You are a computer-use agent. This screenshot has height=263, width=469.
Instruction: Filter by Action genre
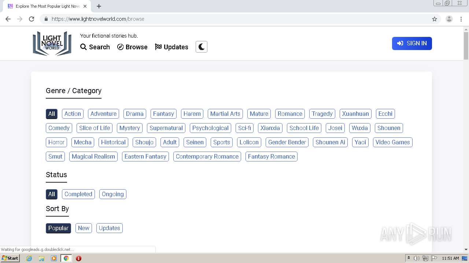73,114
